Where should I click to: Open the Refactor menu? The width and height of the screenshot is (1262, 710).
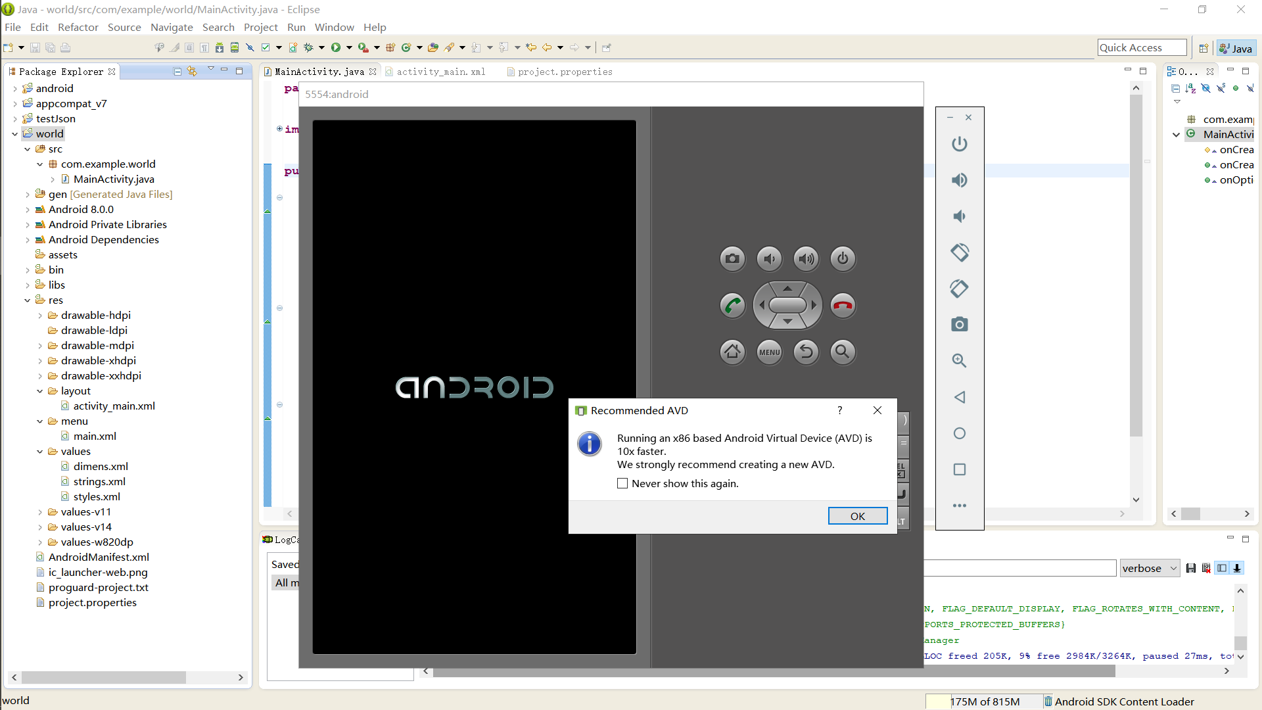(x=78, y=27)
